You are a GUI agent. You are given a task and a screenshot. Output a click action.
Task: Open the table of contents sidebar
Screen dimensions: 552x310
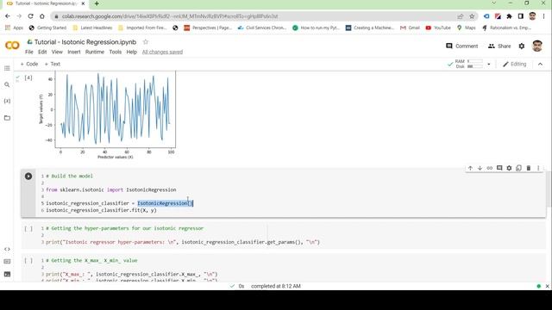(x=7, y=68)
